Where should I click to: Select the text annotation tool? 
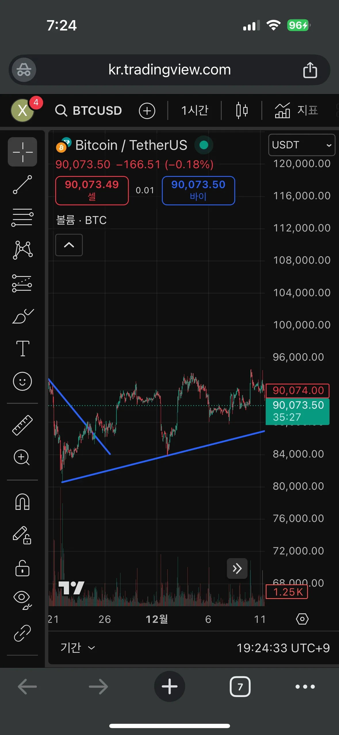[x=23, y=349]
